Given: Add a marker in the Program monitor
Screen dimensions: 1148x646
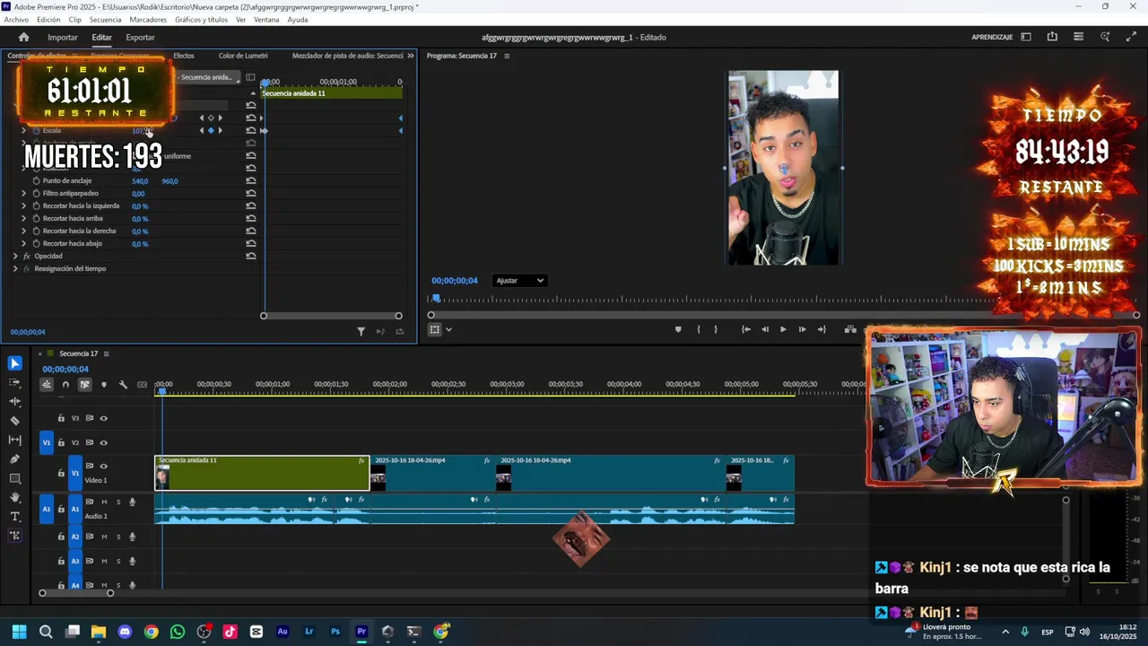Looking at the screenshot, I should pyautogui.click(x=678, y=329).
